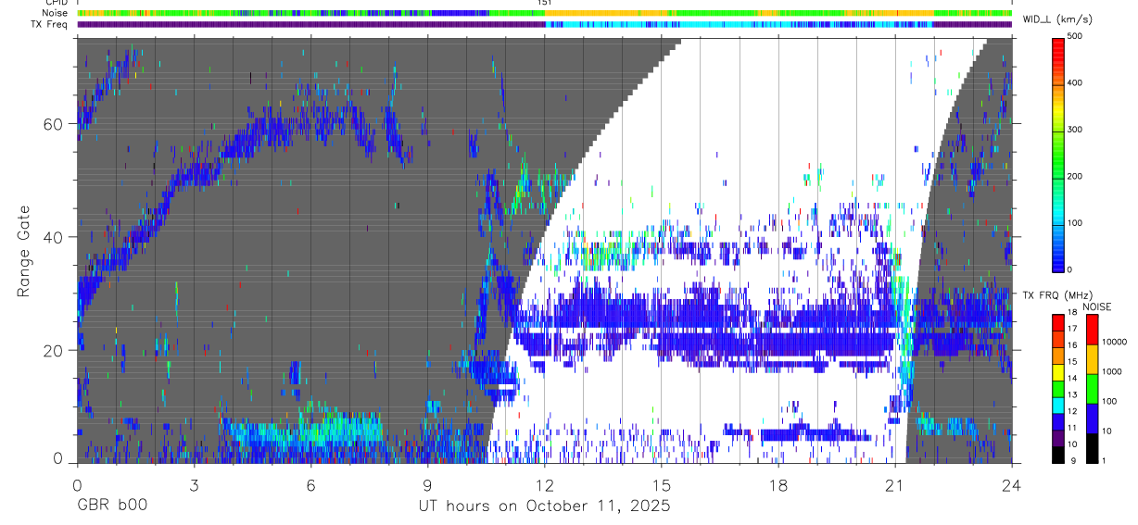1138x525 pixels.
Task: Click the "TX Freq" strip label at top left
Action: 51,24
